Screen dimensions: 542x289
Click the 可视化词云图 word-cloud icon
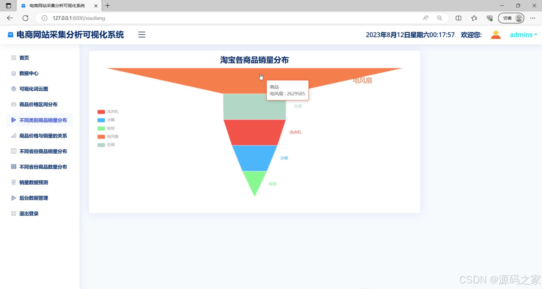pyautogui.click(x=13, y=89)
